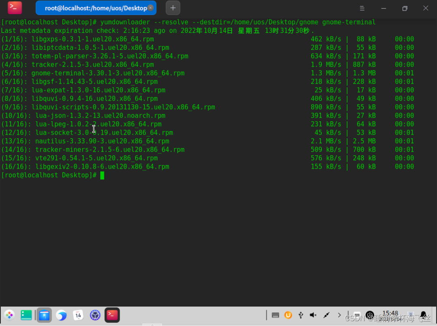Image resolution: width=437 pixels, height=326 pixels.
Task: Open the browser icon in the taskbar
Action: tap(61, 315)
